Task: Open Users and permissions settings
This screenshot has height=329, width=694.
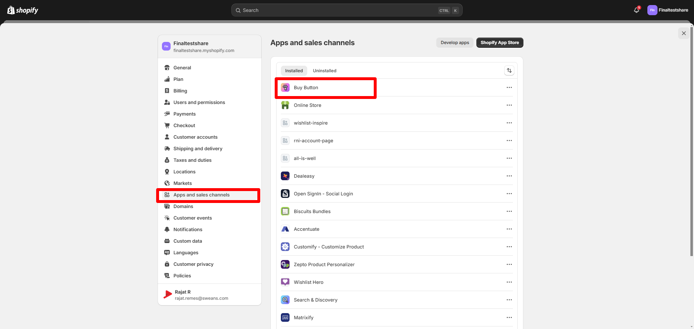Action: [210, 102]
